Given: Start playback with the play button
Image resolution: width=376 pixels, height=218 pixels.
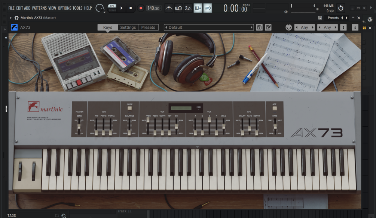Looking at the screenshot, I should coord(122,8).
